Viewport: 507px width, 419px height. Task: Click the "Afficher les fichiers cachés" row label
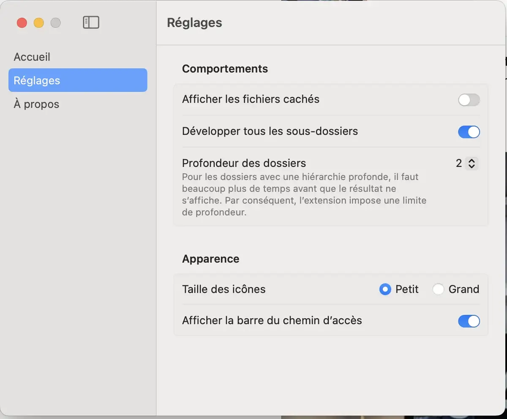click(x=251, y=99)
